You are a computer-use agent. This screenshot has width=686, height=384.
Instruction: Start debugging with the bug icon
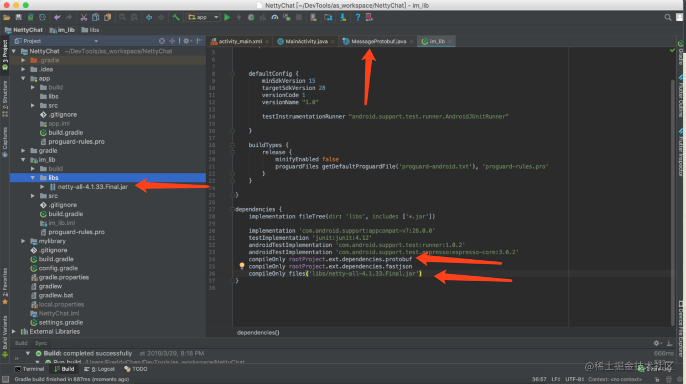pos(251,18)
